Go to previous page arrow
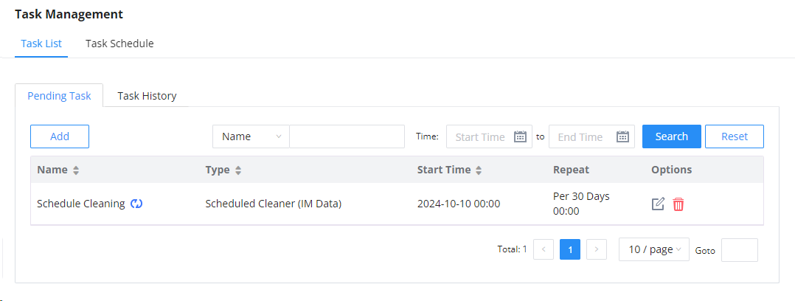 [x=544, y=249]
